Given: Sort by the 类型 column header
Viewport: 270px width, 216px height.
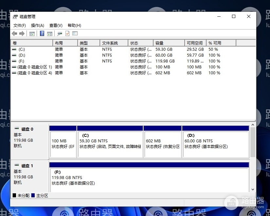Looking at the screenshot, I should pos(89,43).
